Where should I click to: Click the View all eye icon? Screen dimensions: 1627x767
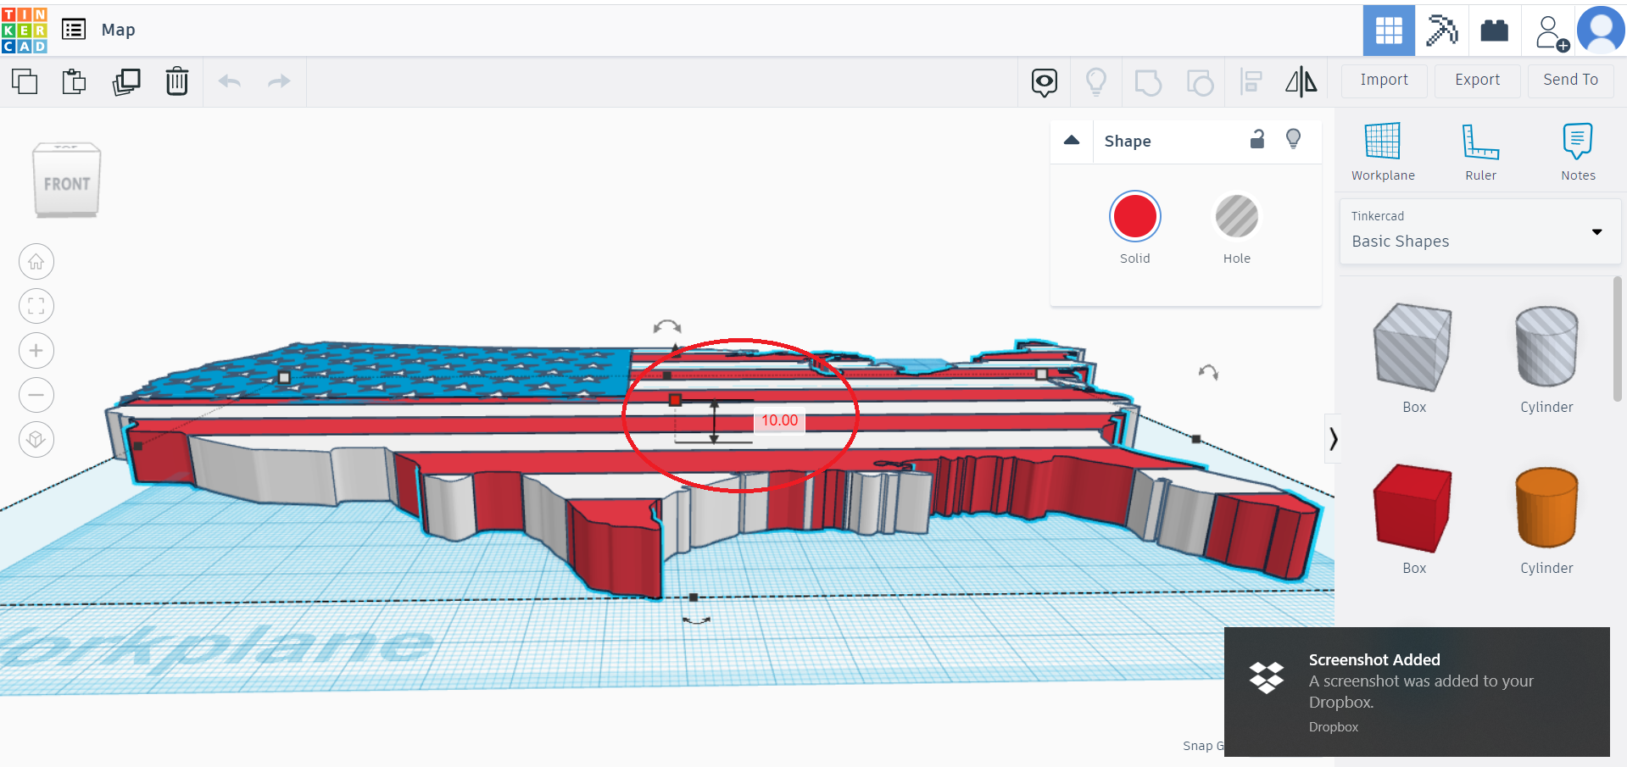pyautogui.click(x=1045, y=82)
